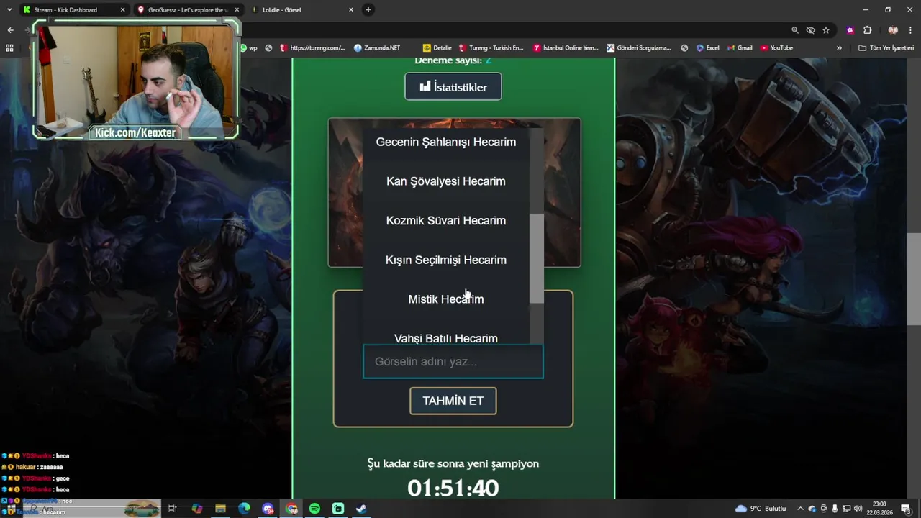921x518 pixels.
Task: Open the pink extension icon in toolbar
Action: coord(850,30)
